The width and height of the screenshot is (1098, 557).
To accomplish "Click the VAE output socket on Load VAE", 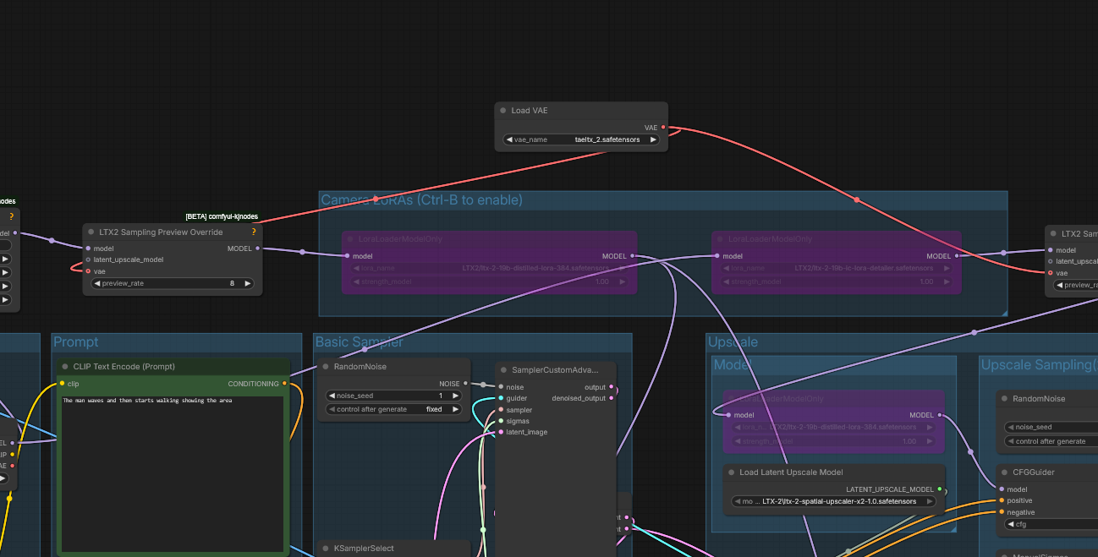I will pyautogui.click(x=663, y=128).
